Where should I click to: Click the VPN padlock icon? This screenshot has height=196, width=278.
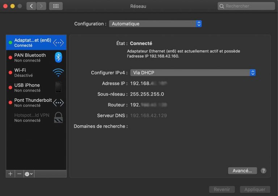pyautogui.click(x=58, y=117)
